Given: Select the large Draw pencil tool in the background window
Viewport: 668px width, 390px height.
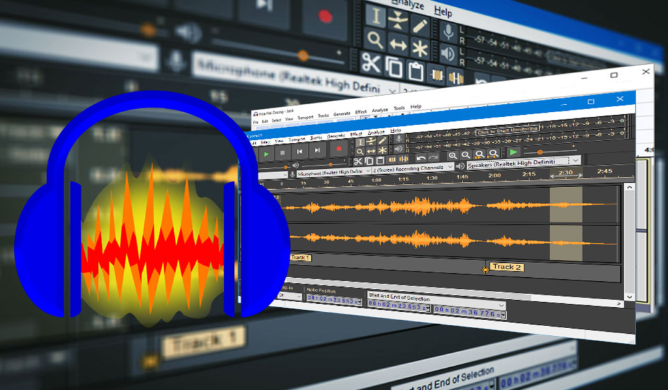Looking at the screenshot, I should [419, 25].
